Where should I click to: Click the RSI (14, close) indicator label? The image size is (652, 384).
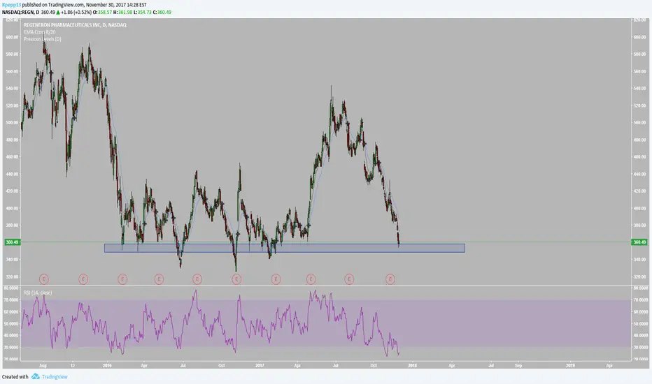pos(38,293)
